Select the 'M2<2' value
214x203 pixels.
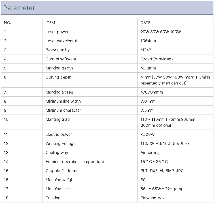coord(146,50)
